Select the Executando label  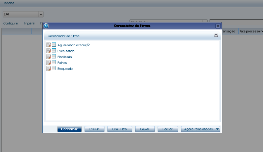pyautogui.click(x=66, y=51)
